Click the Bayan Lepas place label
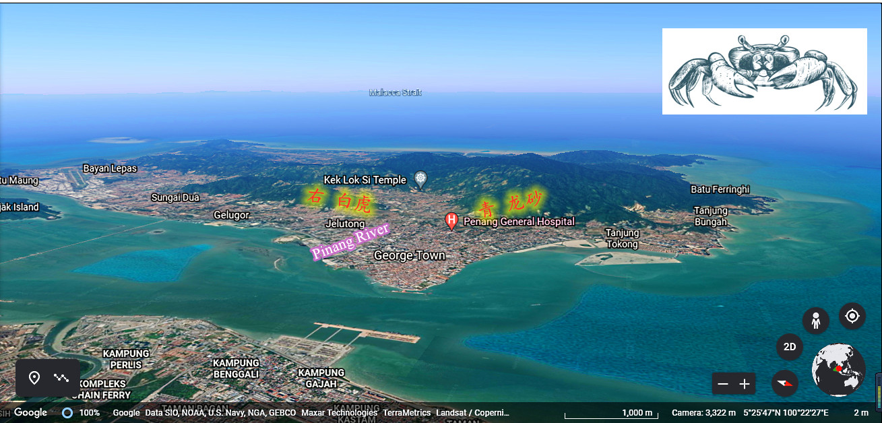 point(110,168)
